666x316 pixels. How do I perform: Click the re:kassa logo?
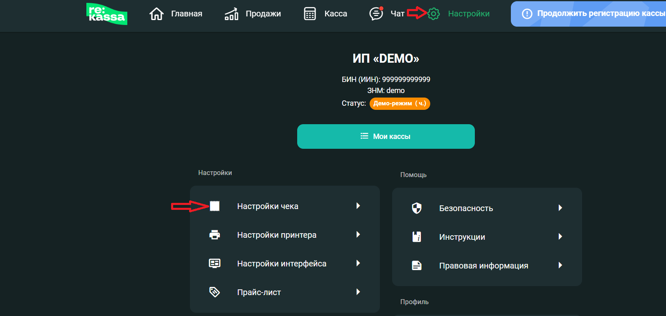[107, 14]
